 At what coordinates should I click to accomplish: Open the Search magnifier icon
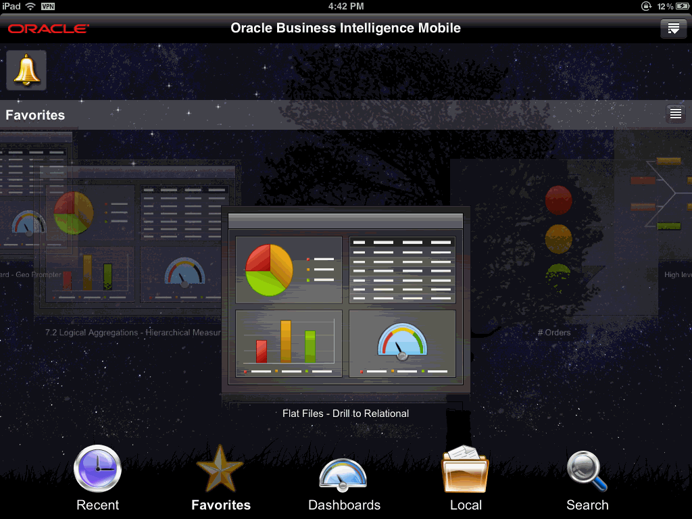[587, 471]
